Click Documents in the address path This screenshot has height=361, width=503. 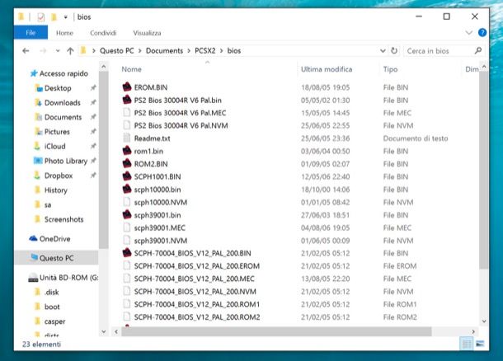pyautogui.click(x=164, y=50)
